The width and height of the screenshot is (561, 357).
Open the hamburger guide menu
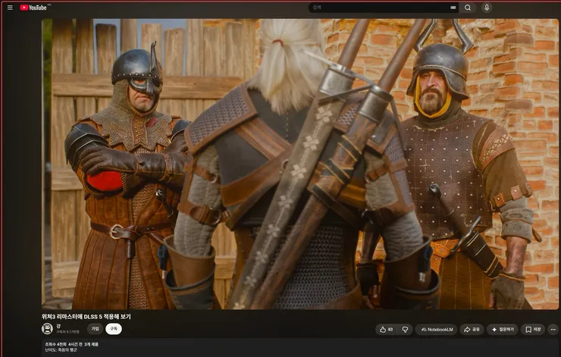point(10,8)
